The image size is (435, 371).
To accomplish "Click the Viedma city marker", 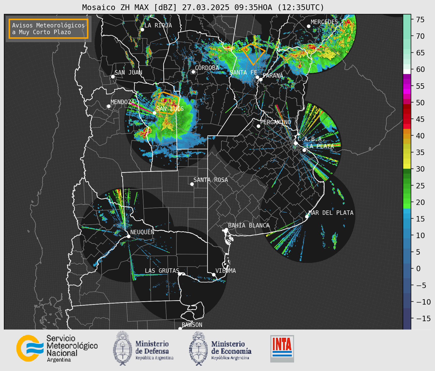I will (x=214, y=275).
